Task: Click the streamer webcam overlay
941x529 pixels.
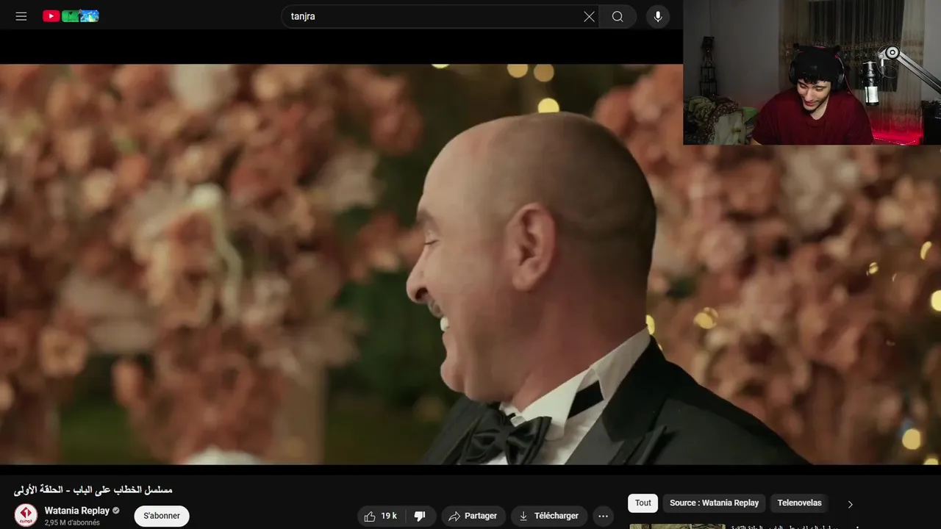Action: [812, 72]
